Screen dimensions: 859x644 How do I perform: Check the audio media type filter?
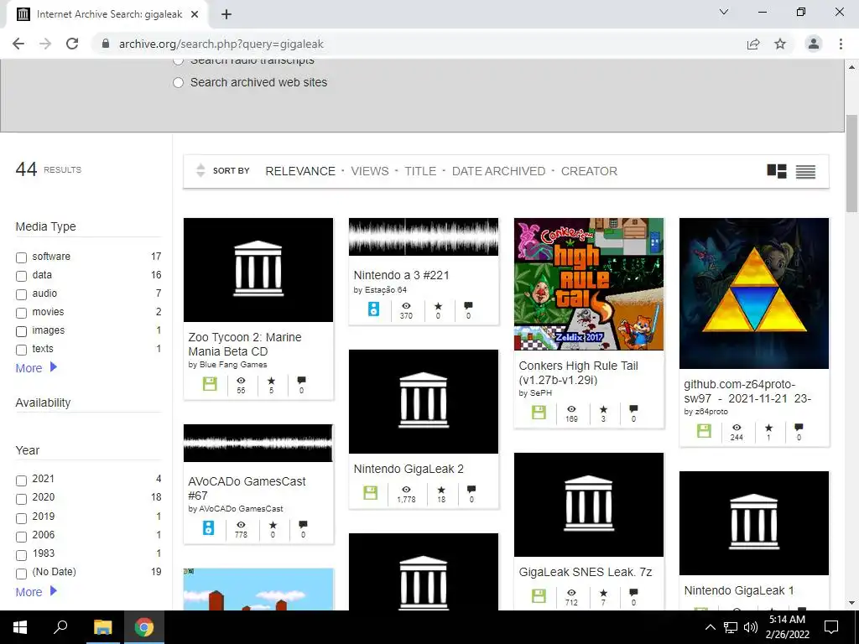pyautogui.click(x=21, y=294)
